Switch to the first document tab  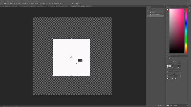pos(9,6)
